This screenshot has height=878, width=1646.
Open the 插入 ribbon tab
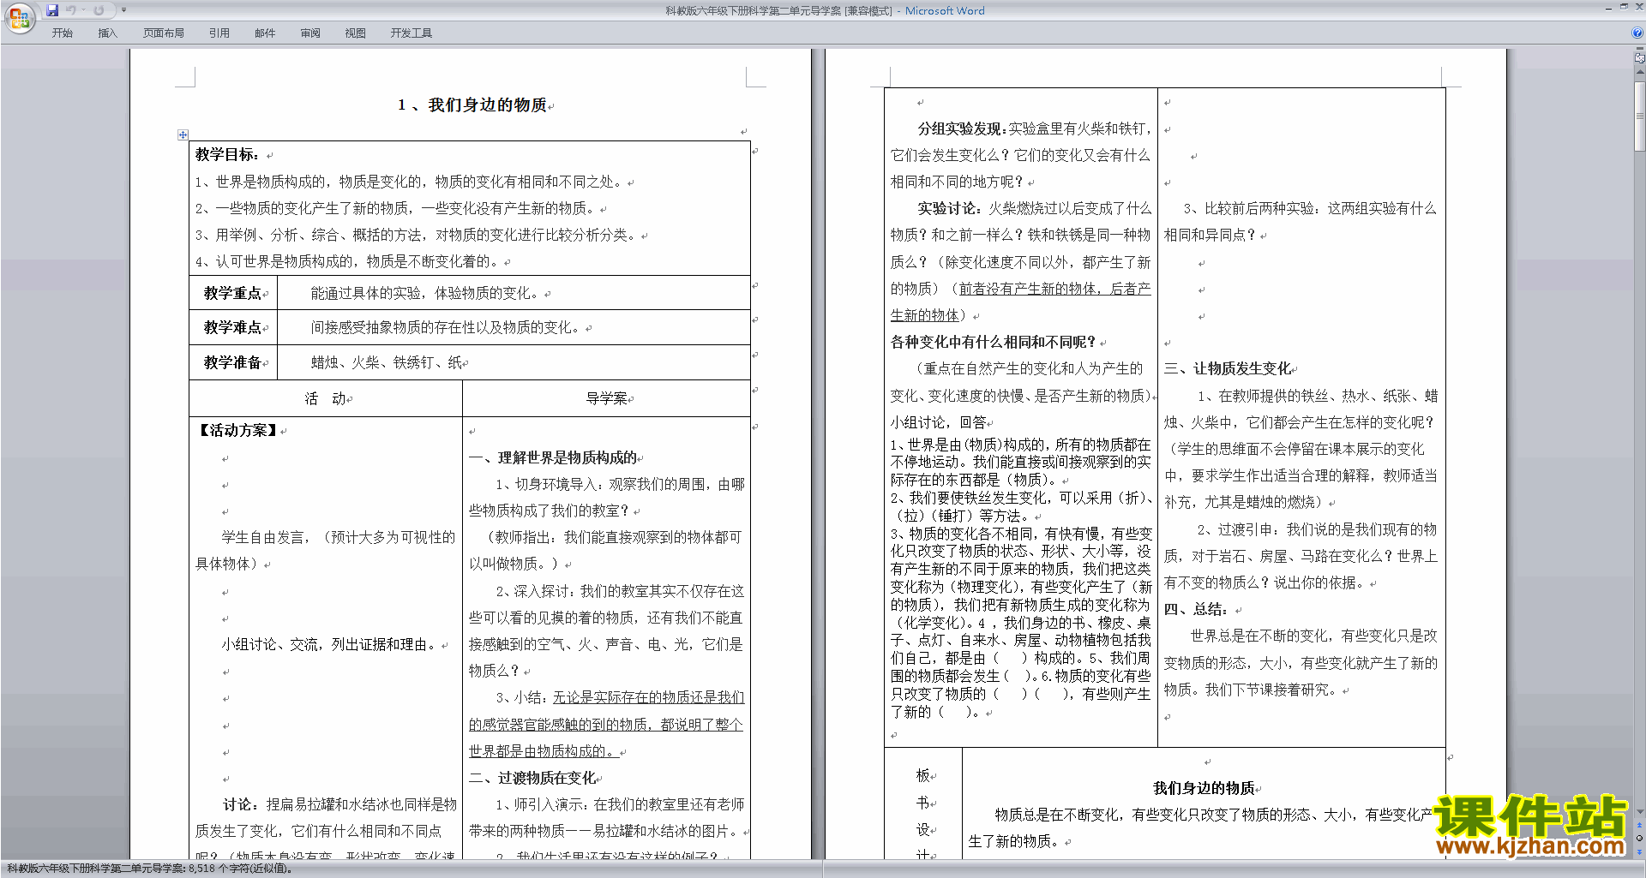coord(107,33)
